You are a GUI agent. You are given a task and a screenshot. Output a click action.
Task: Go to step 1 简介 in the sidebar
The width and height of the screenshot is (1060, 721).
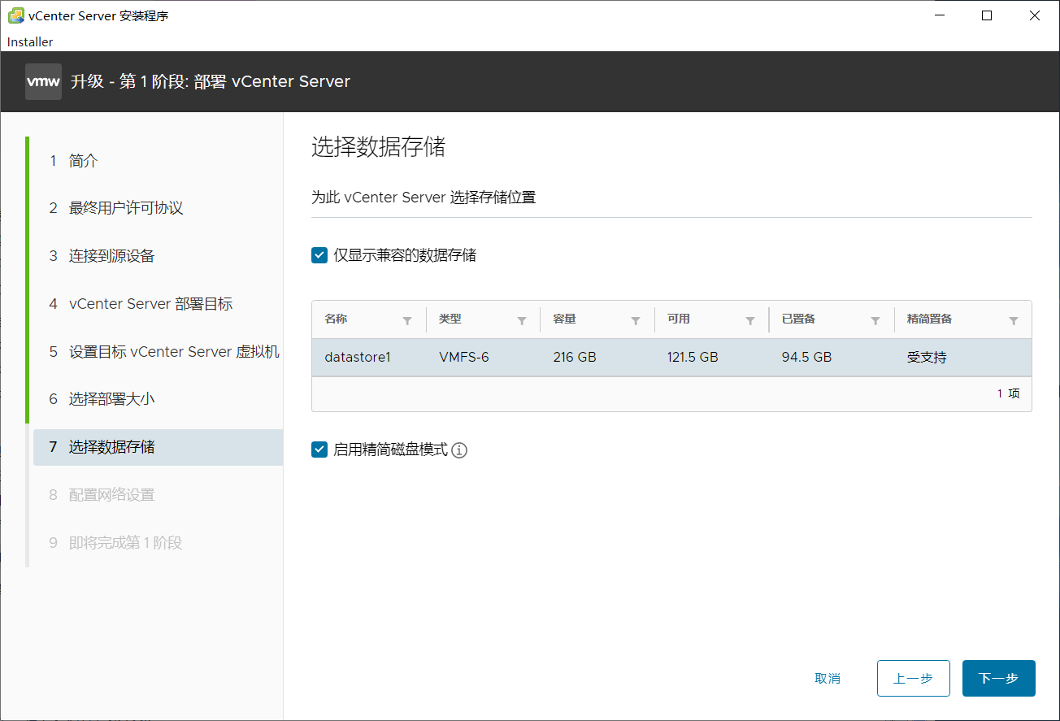pyautogui.click(x=82, y=160)
